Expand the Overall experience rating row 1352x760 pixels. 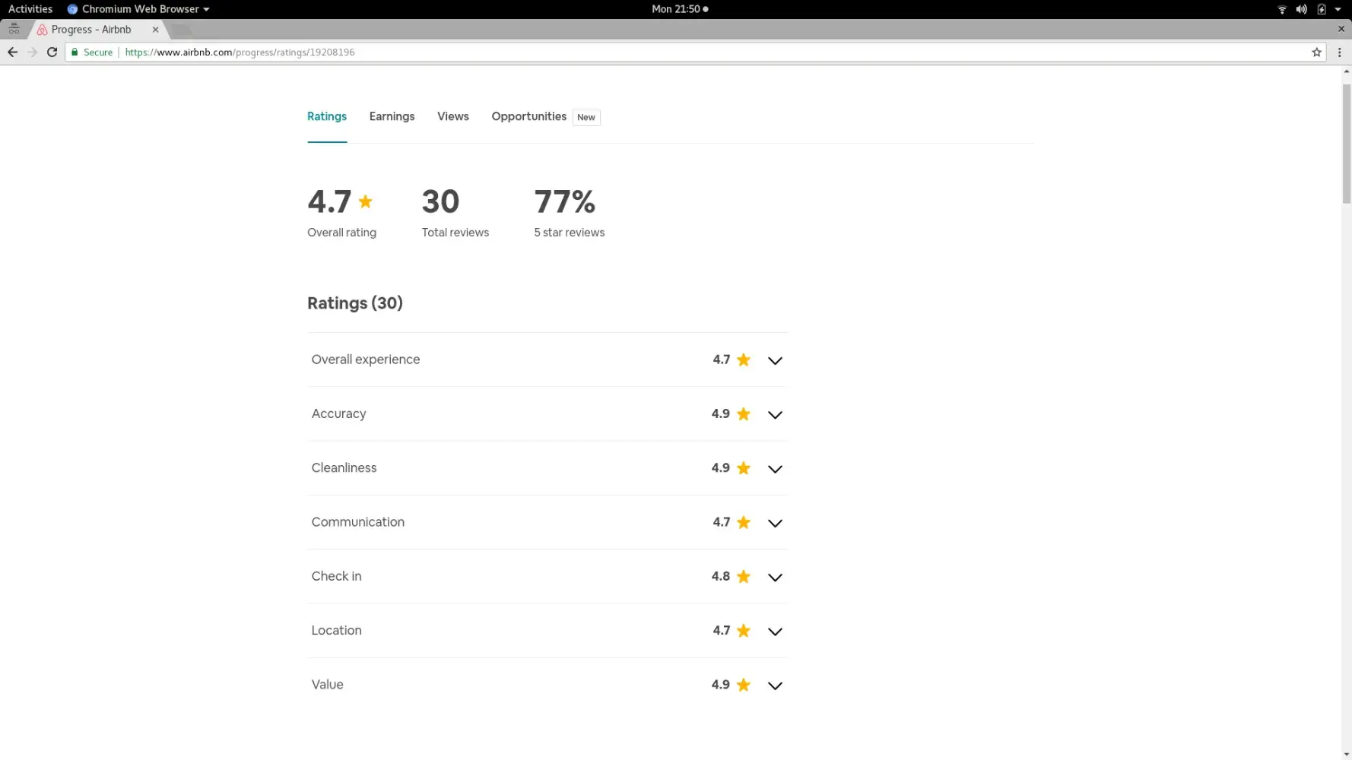coord(774,360)
